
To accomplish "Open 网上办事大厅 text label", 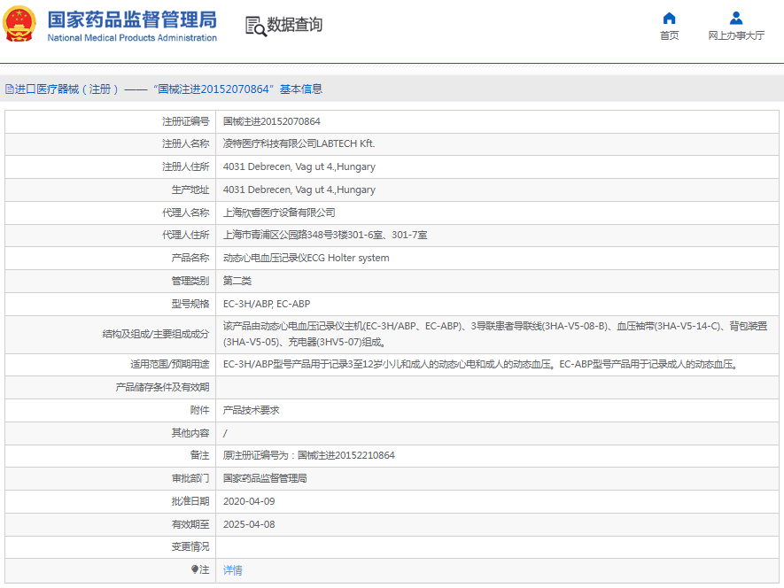I will [x=735, y=36].
